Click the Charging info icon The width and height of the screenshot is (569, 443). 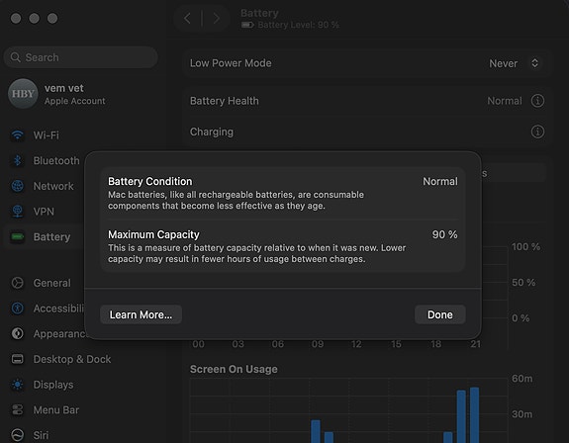tap(537, 132)
